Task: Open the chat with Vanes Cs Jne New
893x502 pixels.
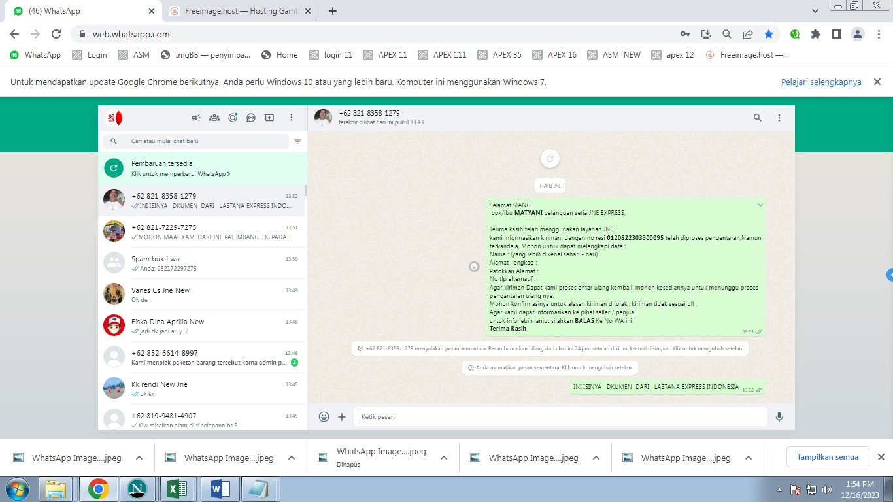Action: click(201, 295)
